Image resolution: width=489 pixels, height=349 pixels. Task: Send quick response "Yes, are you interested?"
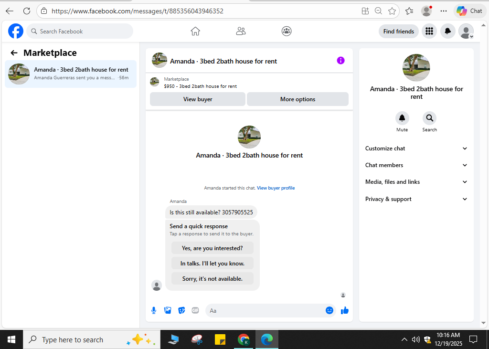click(x=213, y=248)
